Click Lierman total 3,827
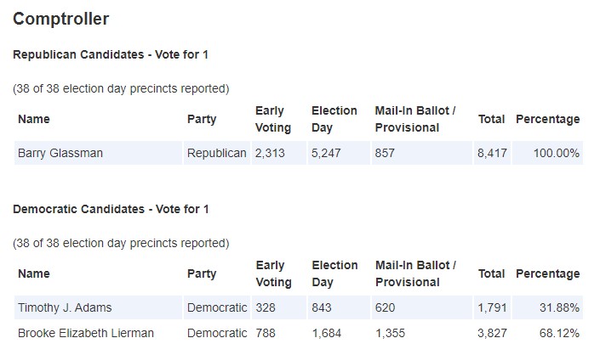 [x=492, y=333]
